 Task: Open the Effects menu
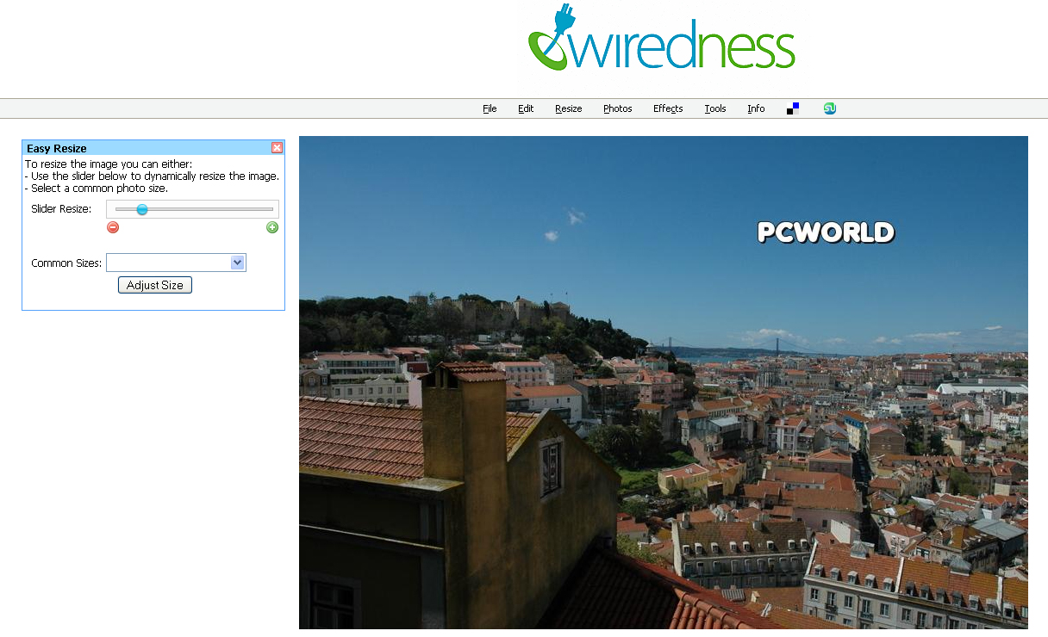668,108
